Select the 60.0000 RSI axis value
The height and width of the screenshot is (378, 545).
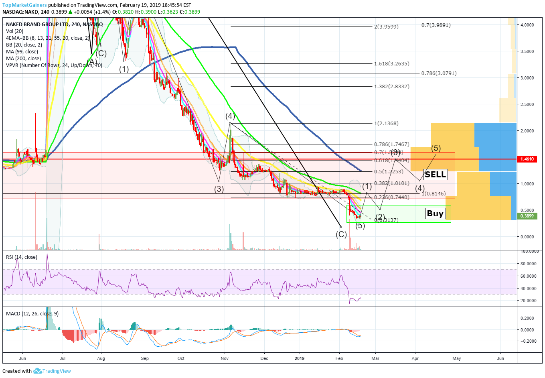coord(529,276)
